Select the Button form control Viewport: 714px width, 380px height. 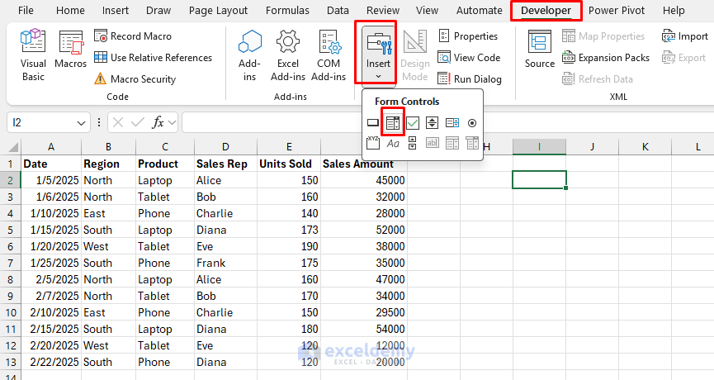(x=373, y=122)
